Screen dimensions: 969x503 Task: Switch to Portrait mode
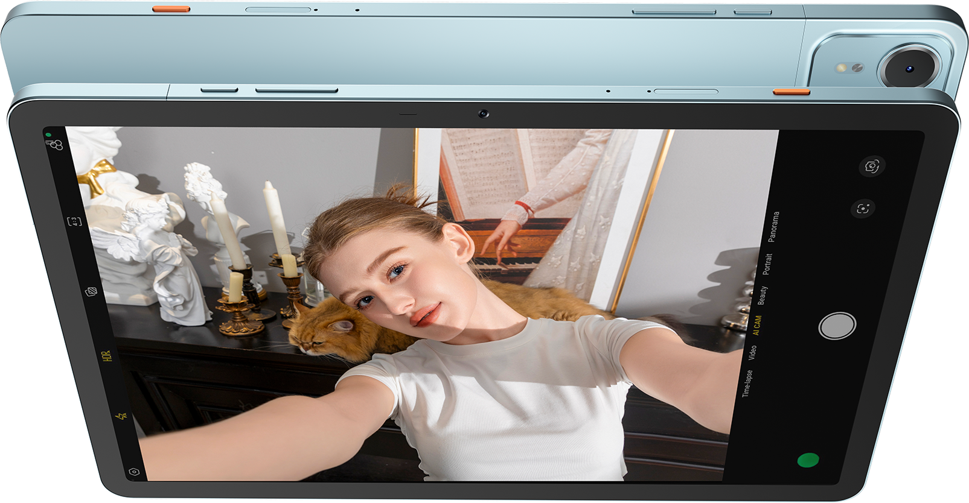[767, 264]
